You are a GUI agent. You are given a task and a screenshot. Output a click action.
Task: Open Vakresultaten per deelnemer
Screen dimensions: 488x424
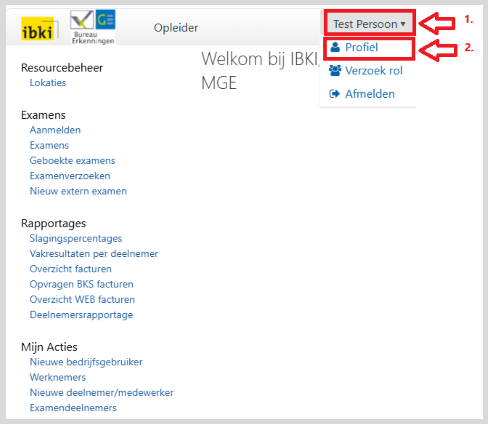click(x=94, y=253)
